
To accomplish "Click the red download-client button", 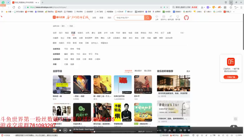I will coord(231,77).
